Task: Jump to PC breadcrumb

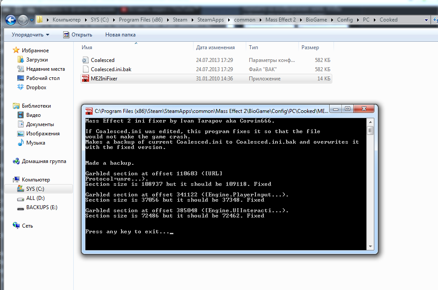Action: (x=366, y=20)
